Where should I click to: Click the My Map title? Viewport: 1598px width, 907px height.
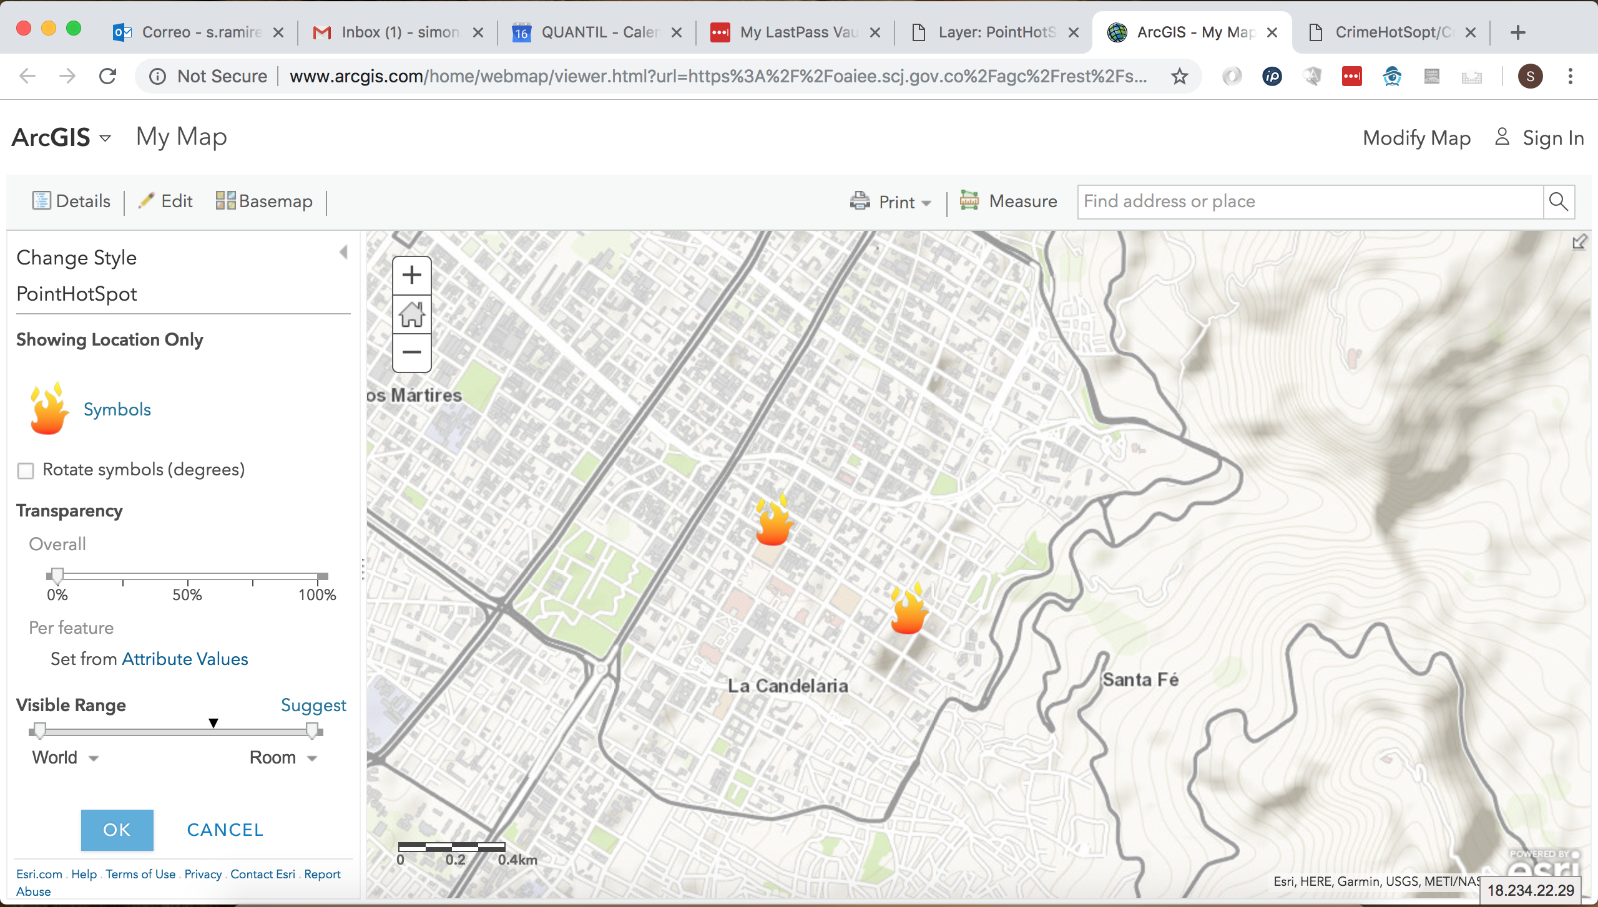pos(182,137)
